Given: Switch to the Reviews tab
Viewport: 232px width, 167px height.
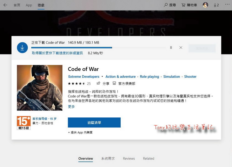Looking at the screenshot, I should click(x=129, y=158).
